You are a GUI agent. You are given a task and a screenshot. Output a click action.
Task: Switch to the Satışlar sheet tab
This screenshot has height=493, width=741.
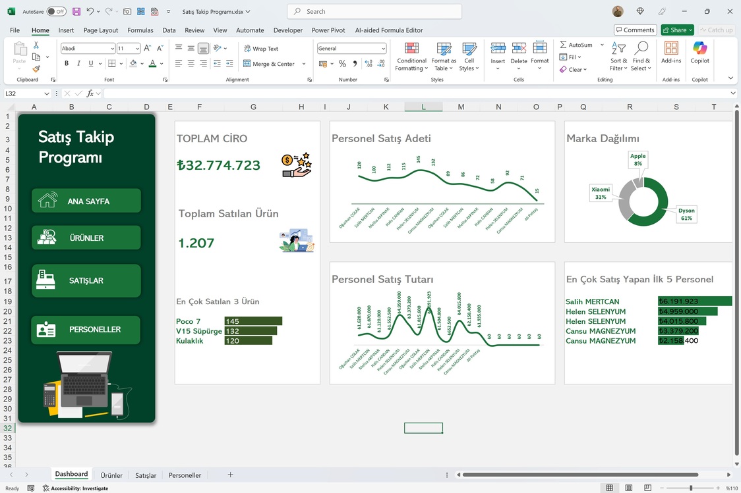point(146,475)
